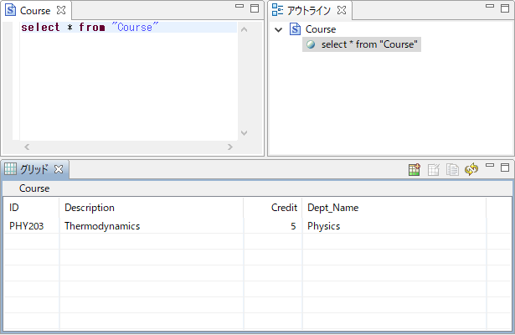Switch to the アウトライン tab
The width and height of the screenshot is (515, 335).
[308, 12]
